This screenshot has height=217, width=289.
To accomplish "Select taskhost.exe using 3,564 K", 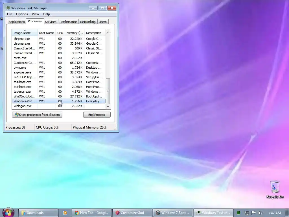I will tap(59, 82).
